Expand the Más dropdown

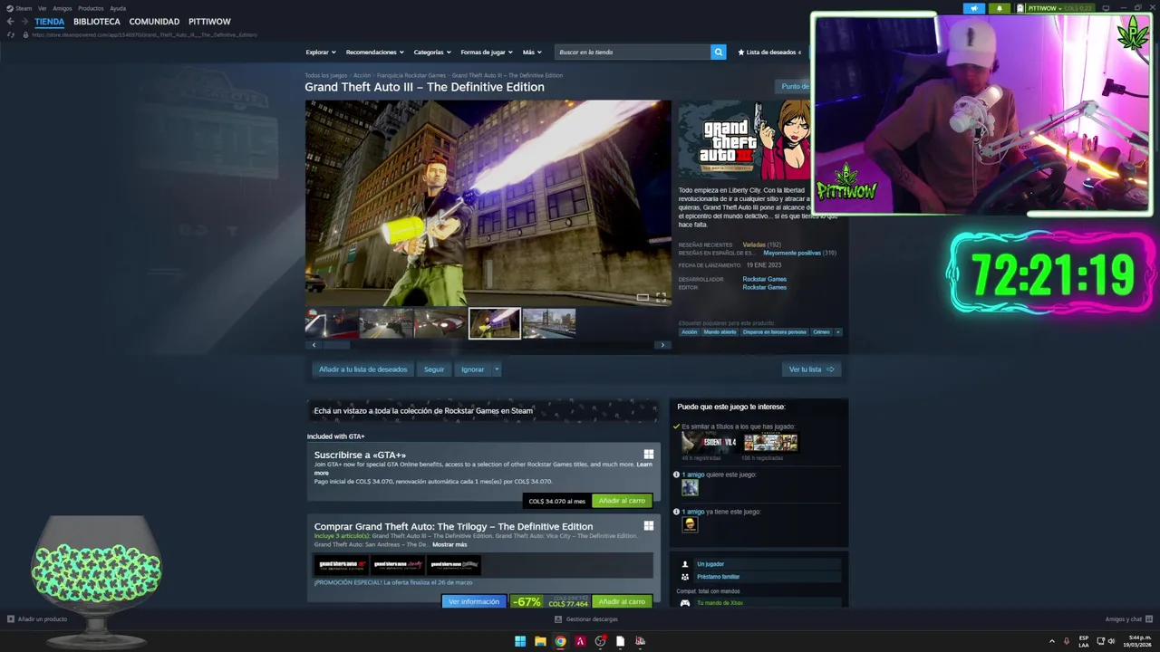pyautogui.click(x=532, y=52)
